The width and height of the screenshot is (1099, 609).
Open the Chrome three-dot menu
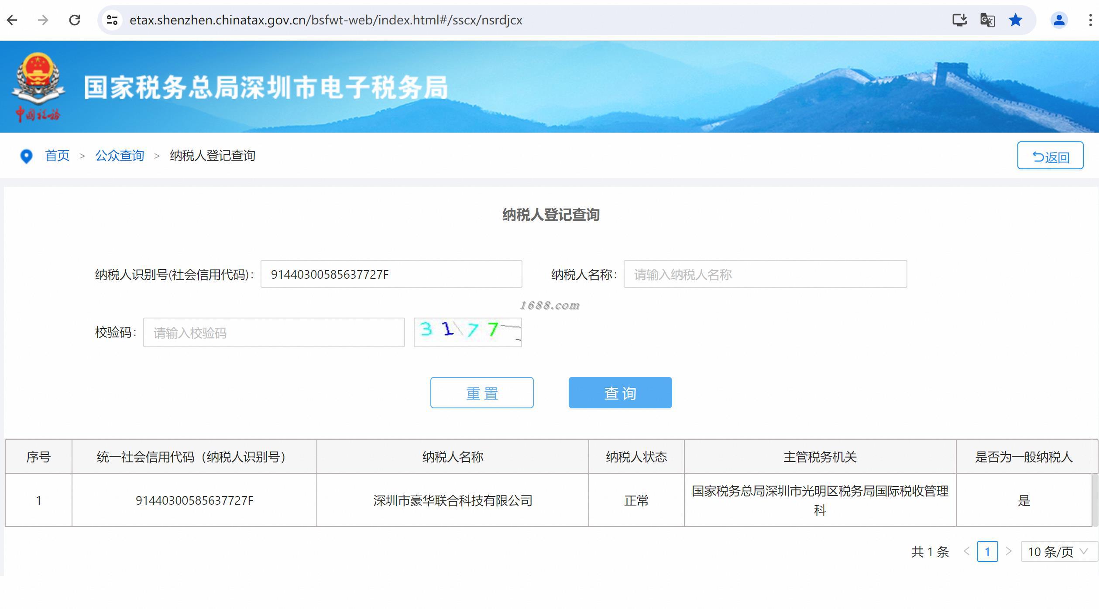[x=1090, y=20]
